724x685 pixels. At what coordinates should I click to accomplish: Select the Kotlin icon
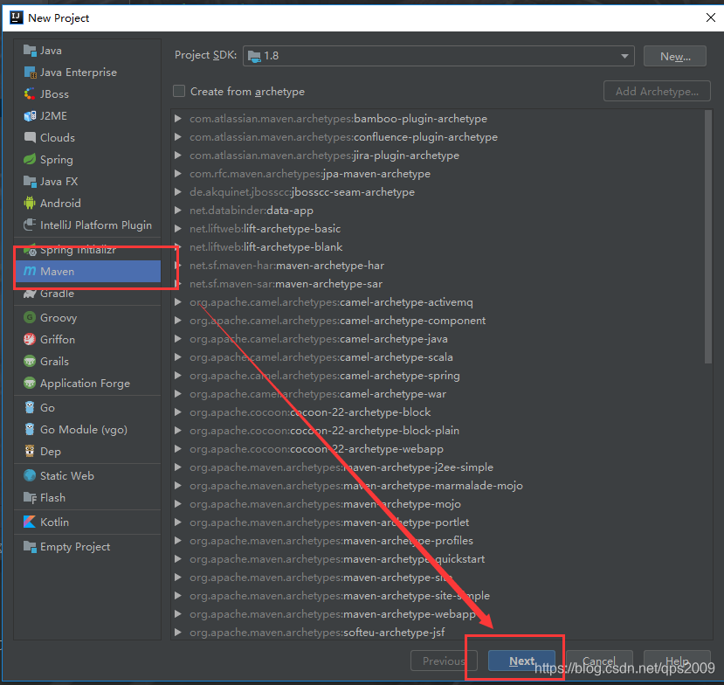click(x=30, y=522)
